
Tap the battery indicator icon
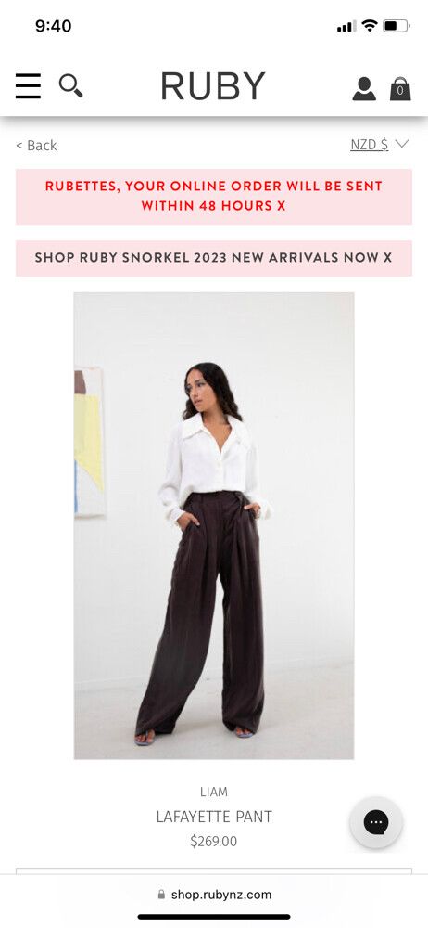click(397, 25)
